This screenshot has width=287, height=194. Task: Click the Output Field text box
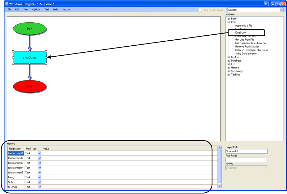[246, 151]
